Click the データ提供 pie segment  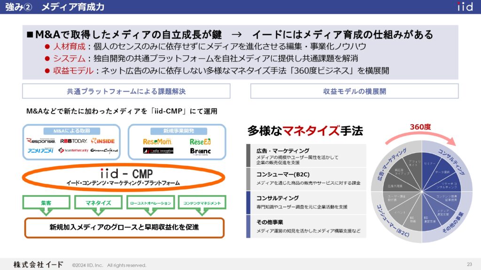442,172
